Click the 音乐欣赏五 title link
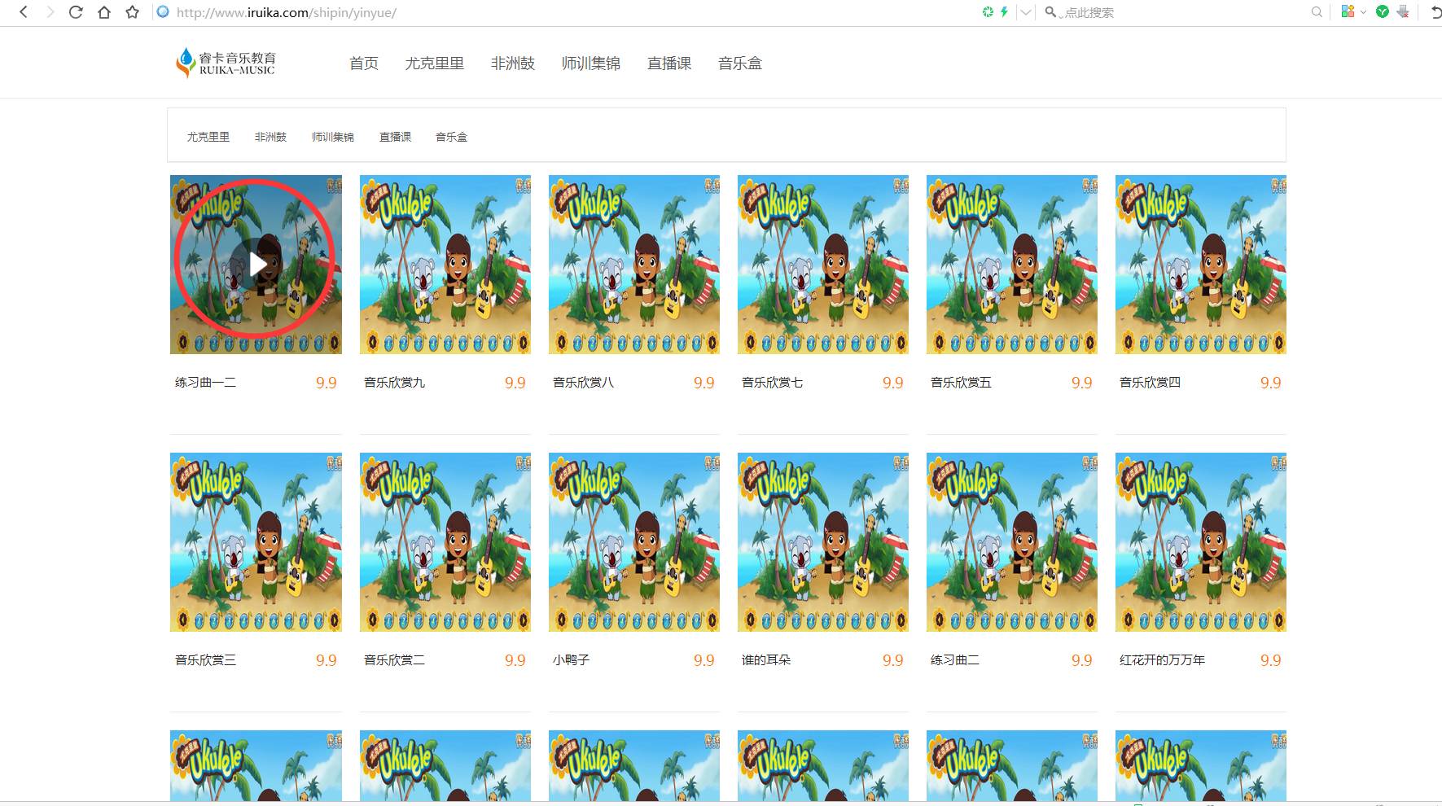 (x=961, y=383)
